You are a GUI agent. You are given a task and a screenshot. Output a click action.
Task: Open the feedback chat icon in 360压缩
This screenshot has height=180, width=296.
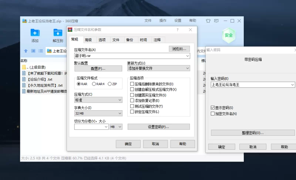[x=216, y=21]
